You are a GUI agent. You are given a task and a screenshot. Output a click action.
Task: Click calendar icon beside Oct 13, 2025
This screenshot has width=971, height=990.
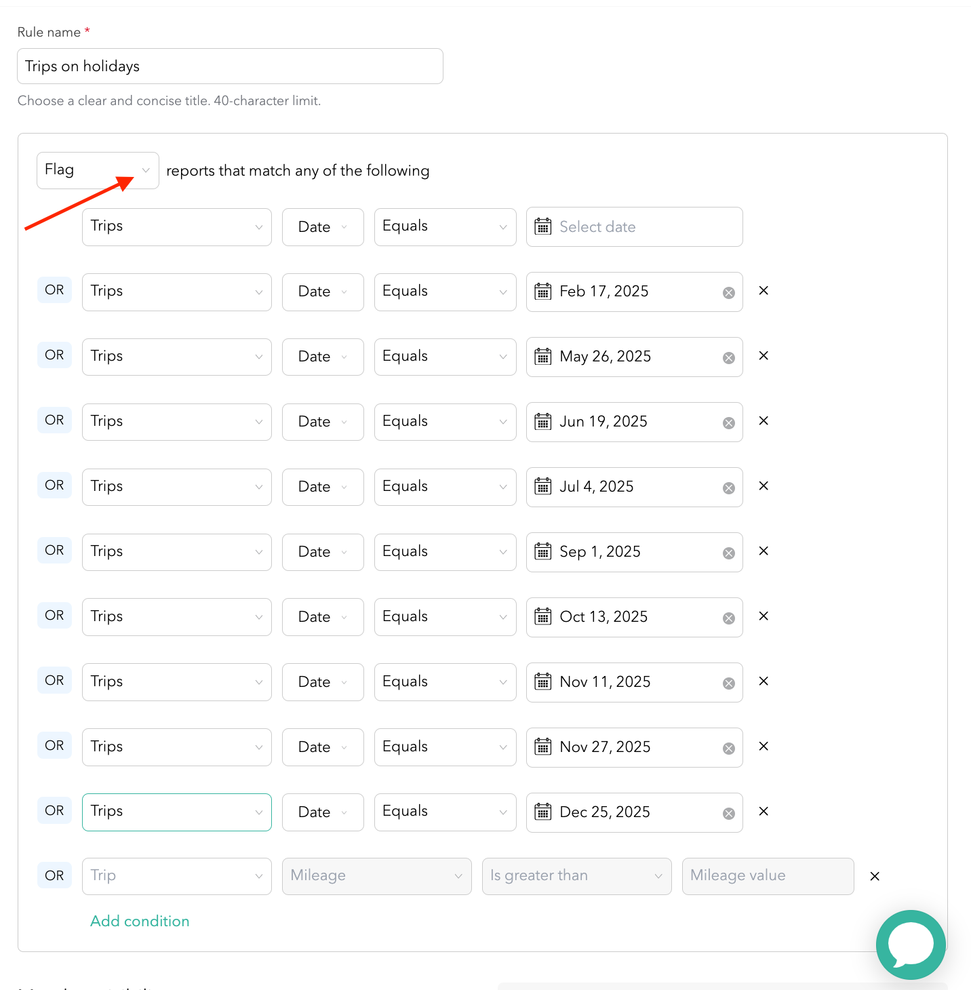click(x=543, y=617)
